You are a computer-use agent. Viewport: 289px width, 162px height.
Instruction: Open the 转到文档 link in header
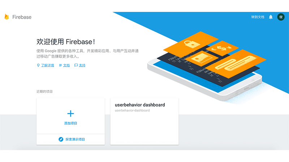(x=258, y=17)
